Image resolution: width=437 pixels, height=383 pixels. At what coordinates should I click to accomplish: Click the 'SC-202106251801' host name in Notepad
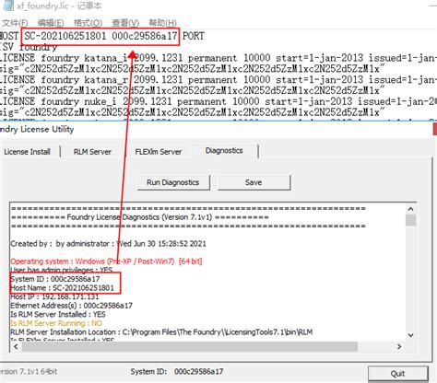coord(65,36)
